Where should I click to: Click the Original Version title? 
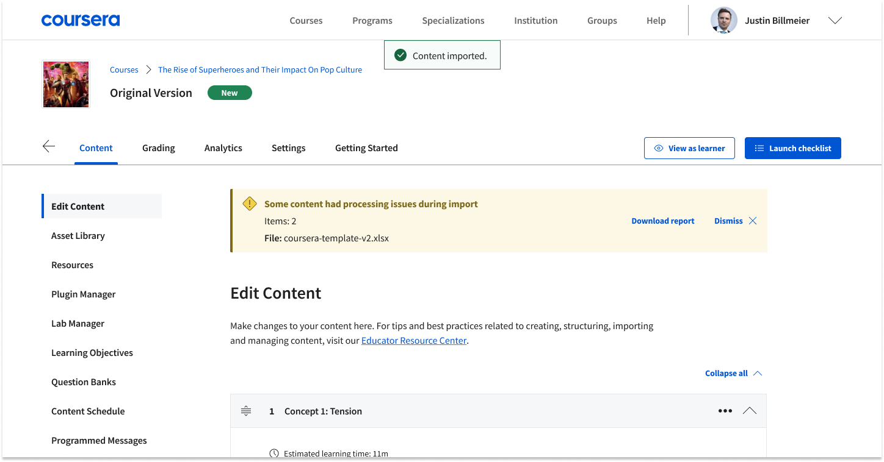(151, 93)
